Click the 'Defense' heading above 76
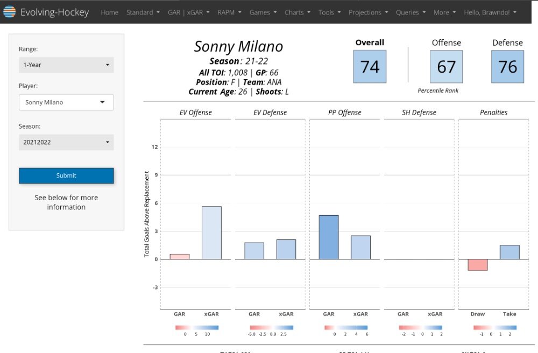The width and height of the screenshot is (538, 353). coord(508,43)
